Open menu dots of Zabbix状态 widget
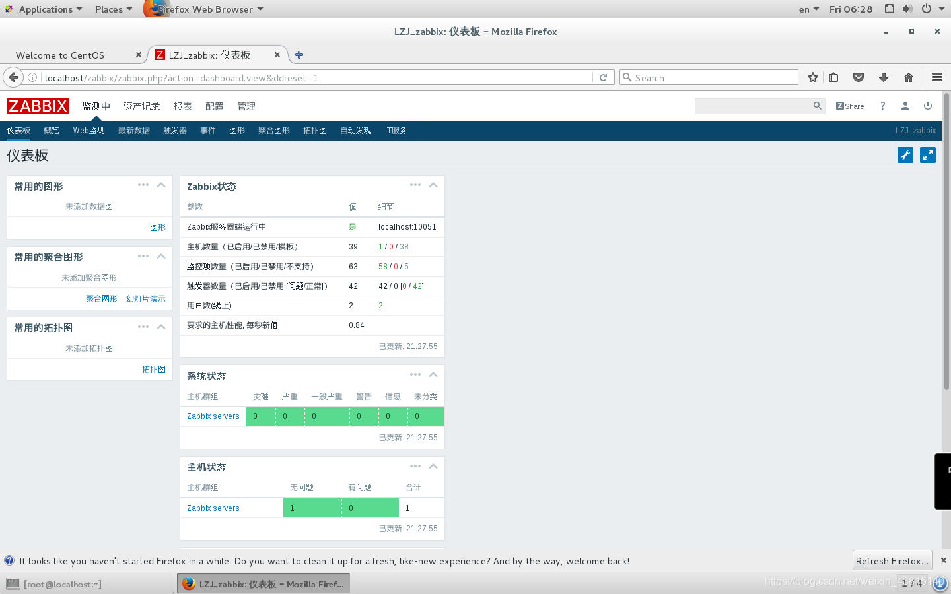This screenshot has height=594, width=951. coord(415,185)
